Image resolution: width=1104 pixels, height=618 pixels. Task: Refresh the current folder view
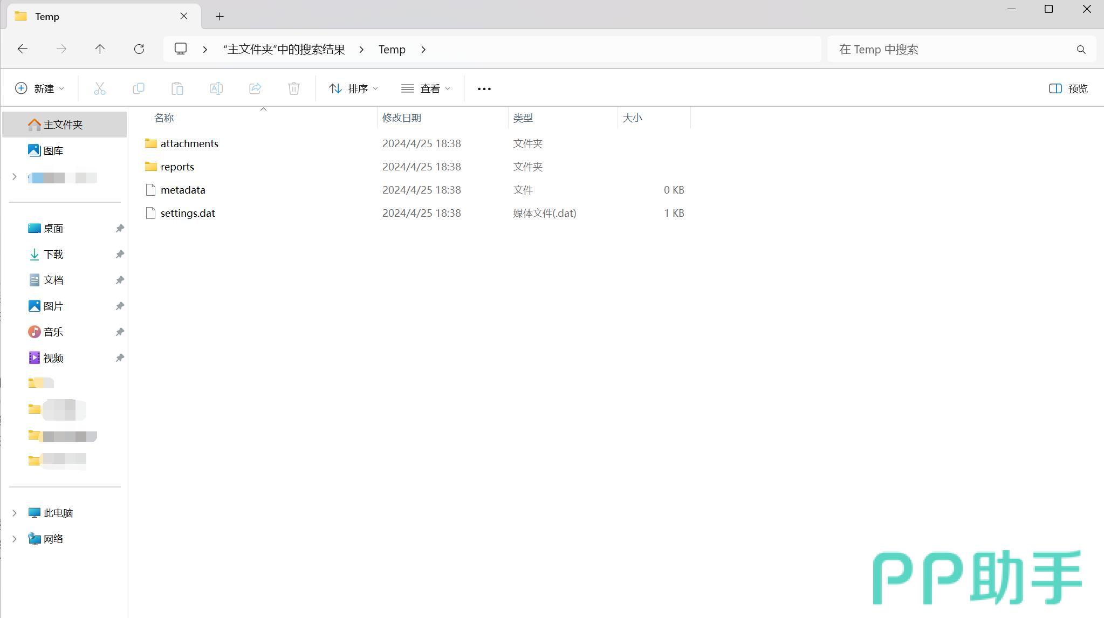click(x=139, y=49)
